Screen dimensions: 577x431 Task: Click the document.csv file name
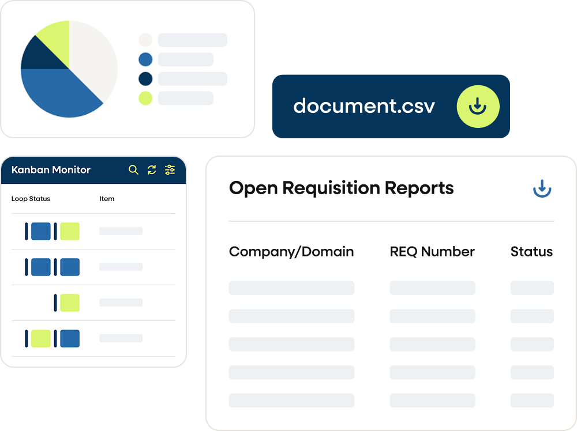pos(364,106)
